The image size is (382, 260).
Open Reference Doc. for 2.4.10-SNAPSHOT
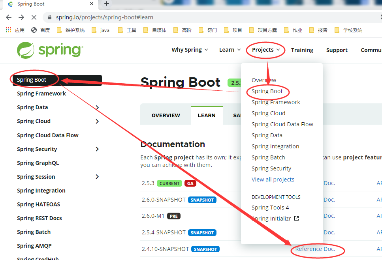[x=315, y=249]
